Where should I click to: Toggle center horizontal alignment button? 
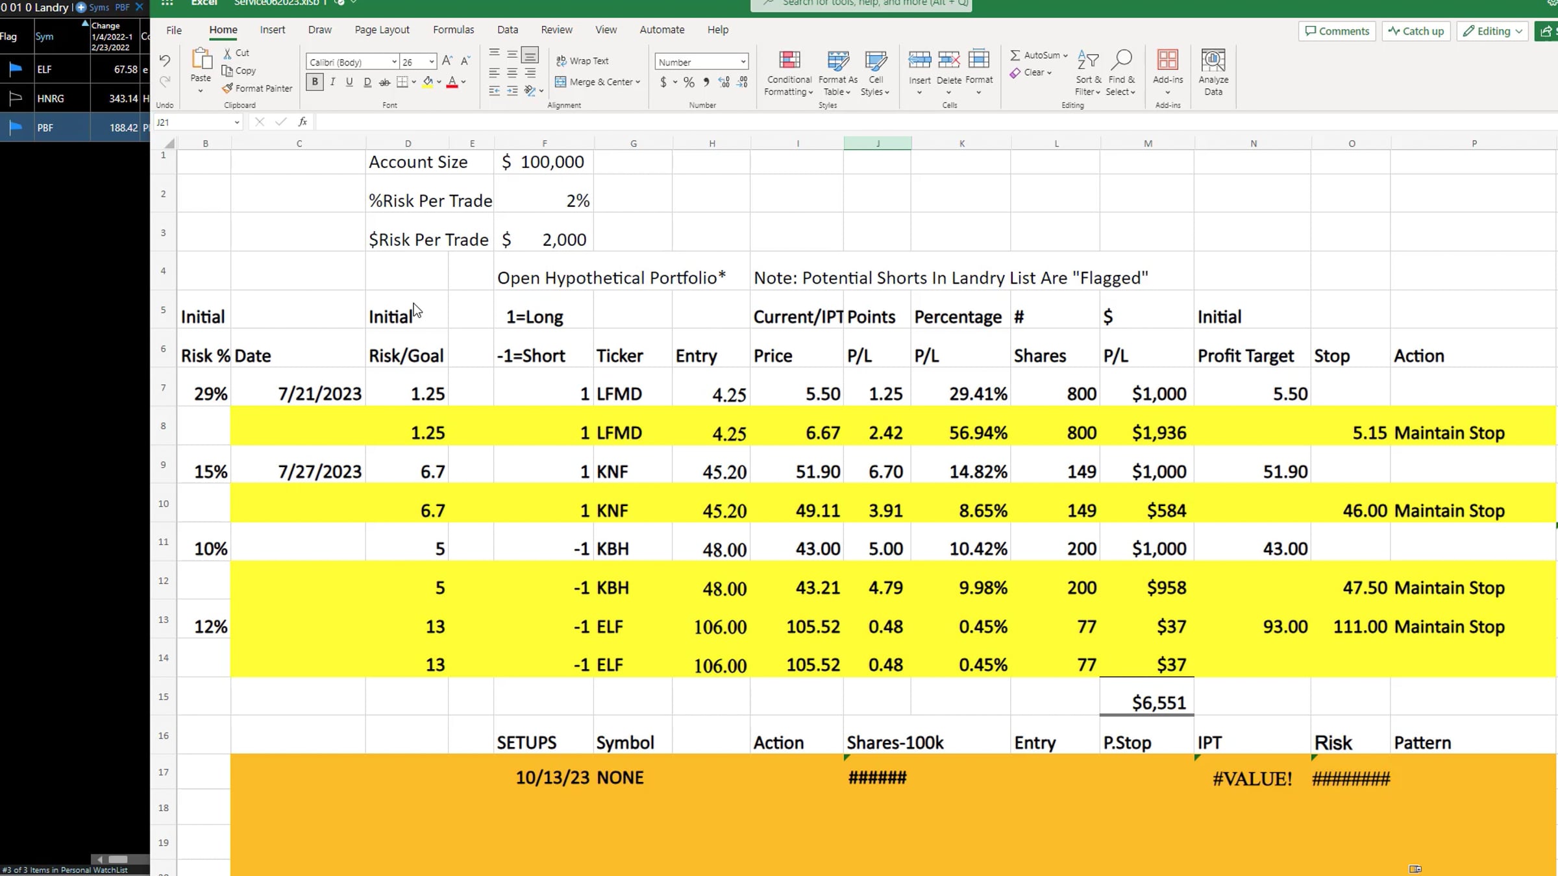pyautogui.click(x=512, y=73)
